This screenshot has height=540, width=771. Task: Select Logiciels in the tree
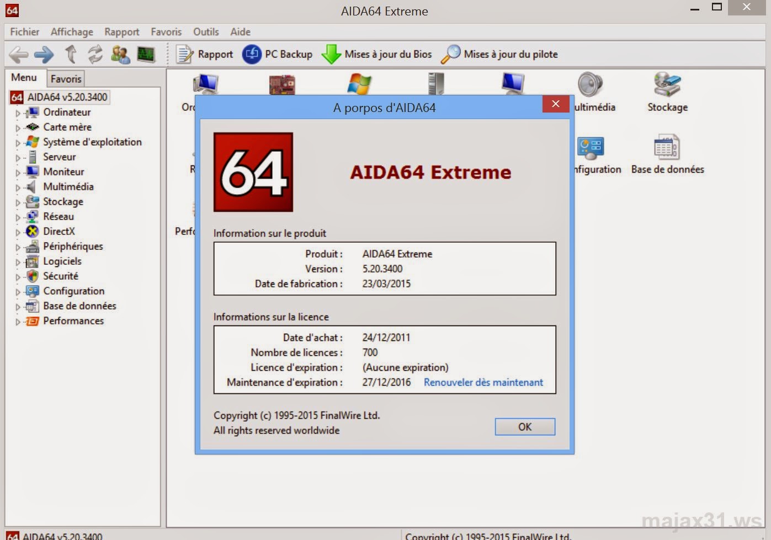click(62, 261)
